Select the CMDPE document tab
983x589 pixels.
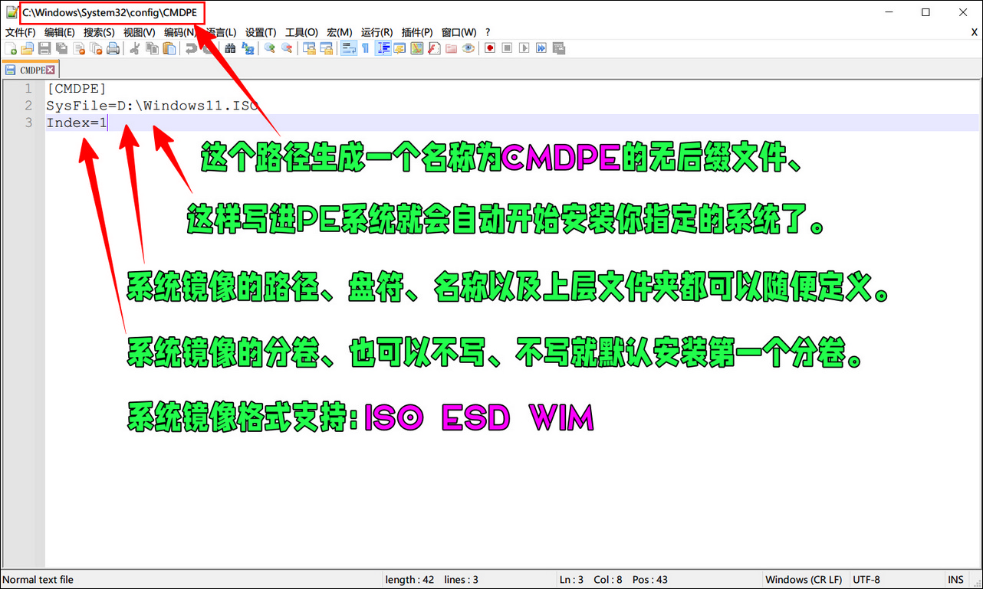[31, 70]
